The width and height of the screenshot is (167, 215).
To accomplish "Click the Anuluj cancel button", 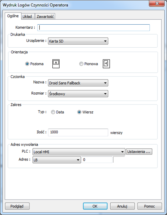I will [122, 206].
